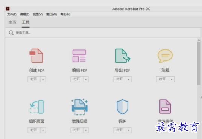Click 打开 button under 导出 PDF
This screenshot has height=139, width=202.
[120, 79]
